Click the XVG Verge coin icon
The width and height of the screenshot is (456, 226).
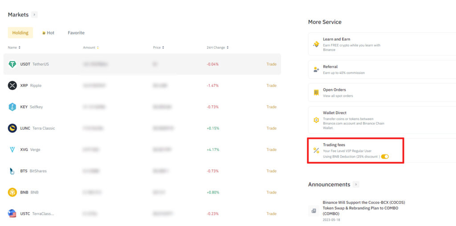pyautogui.click(x=12, y=150)
